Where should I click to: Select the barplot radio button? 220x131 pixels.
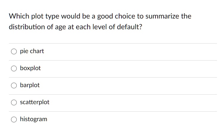(x=14, y=85)
